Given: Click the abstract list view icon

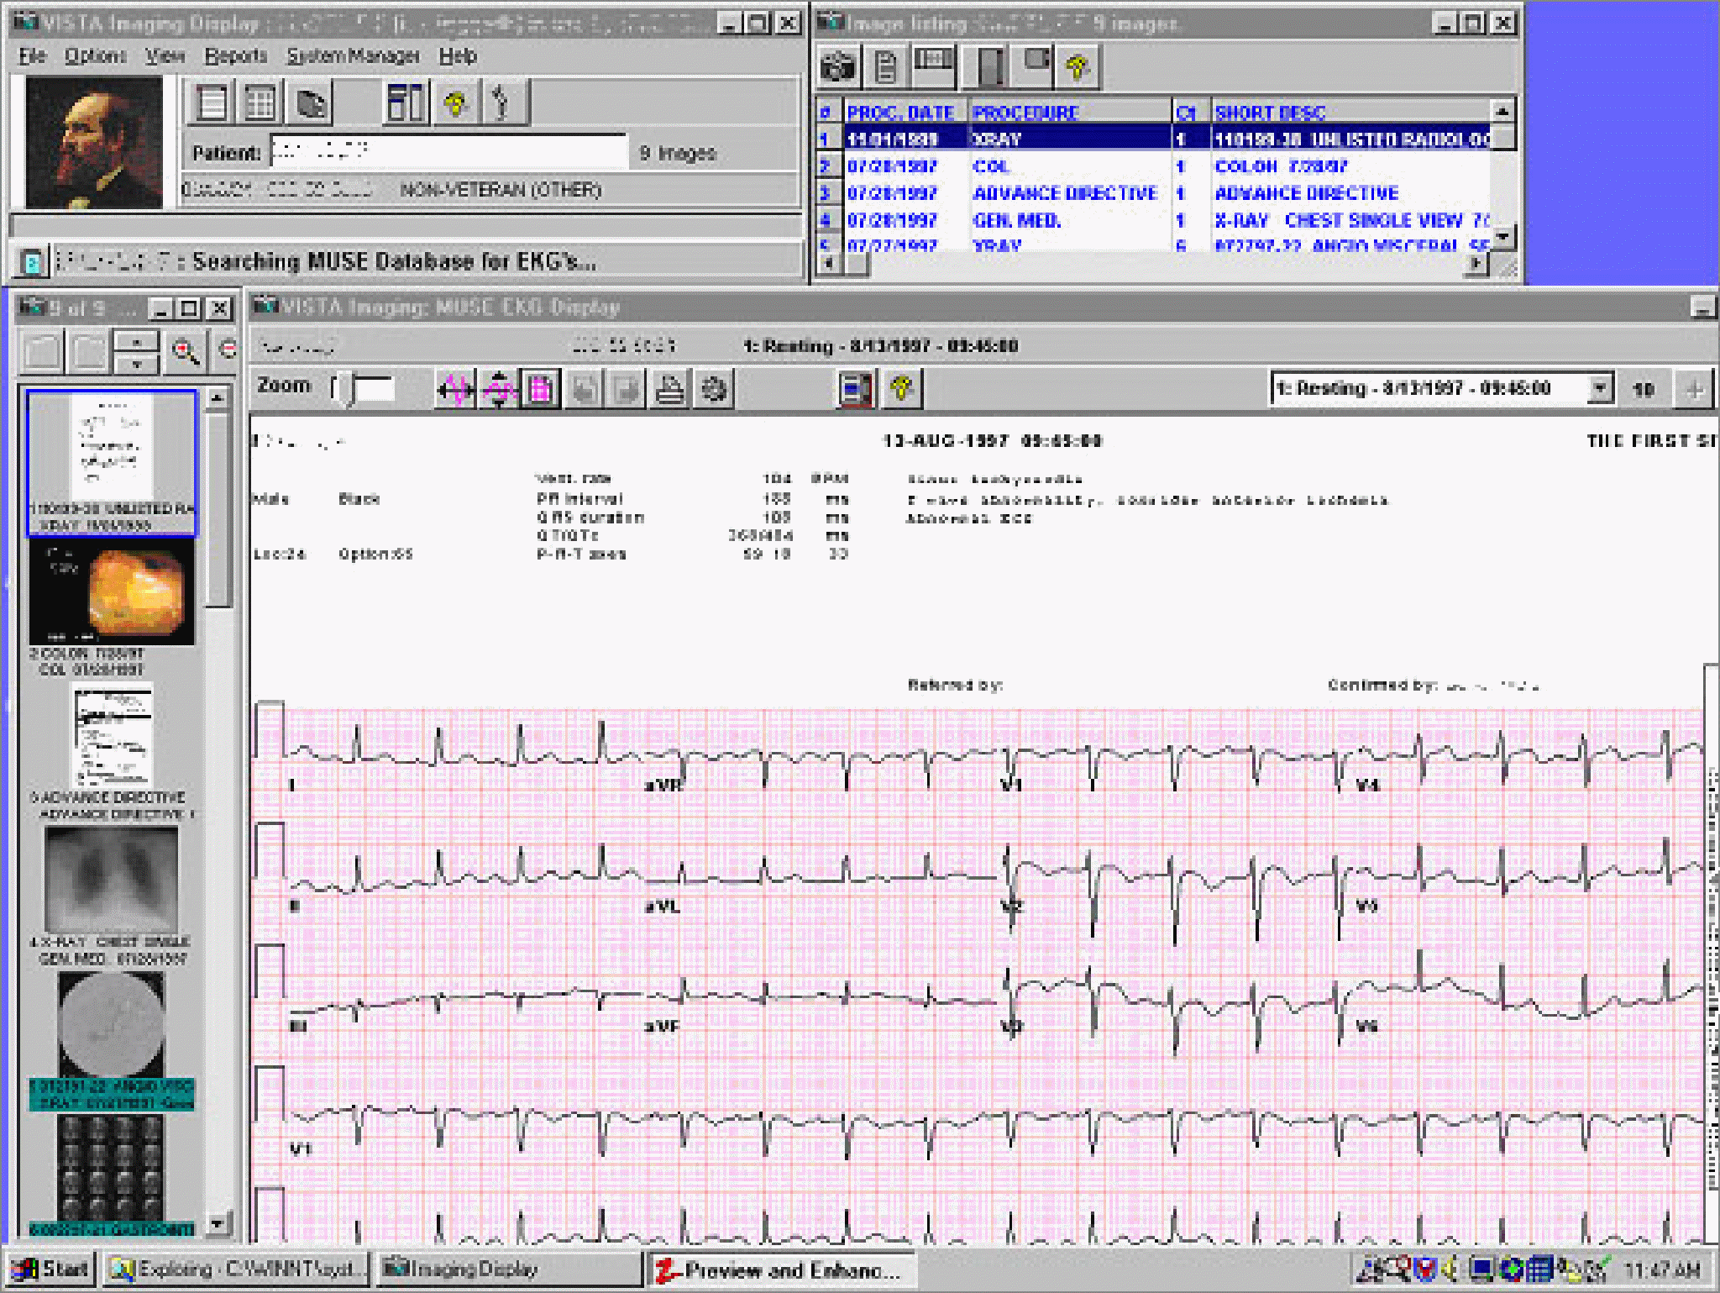Looking at the screenshot, I should pos(212,103).
